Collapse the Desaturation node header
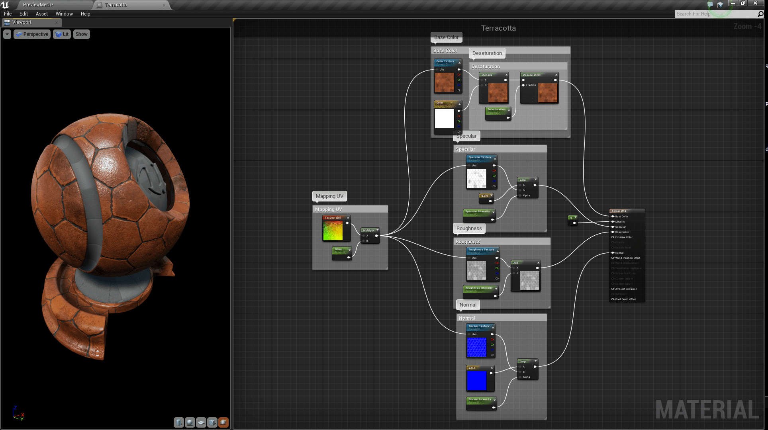Viewport: 768px width, 430px height. pyautogui.click(x=557, y=75)
